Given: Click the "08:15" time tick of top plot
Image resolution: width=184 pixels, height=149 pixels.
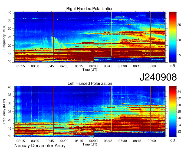Looking at the screenshot, I should tap(137, 66).
